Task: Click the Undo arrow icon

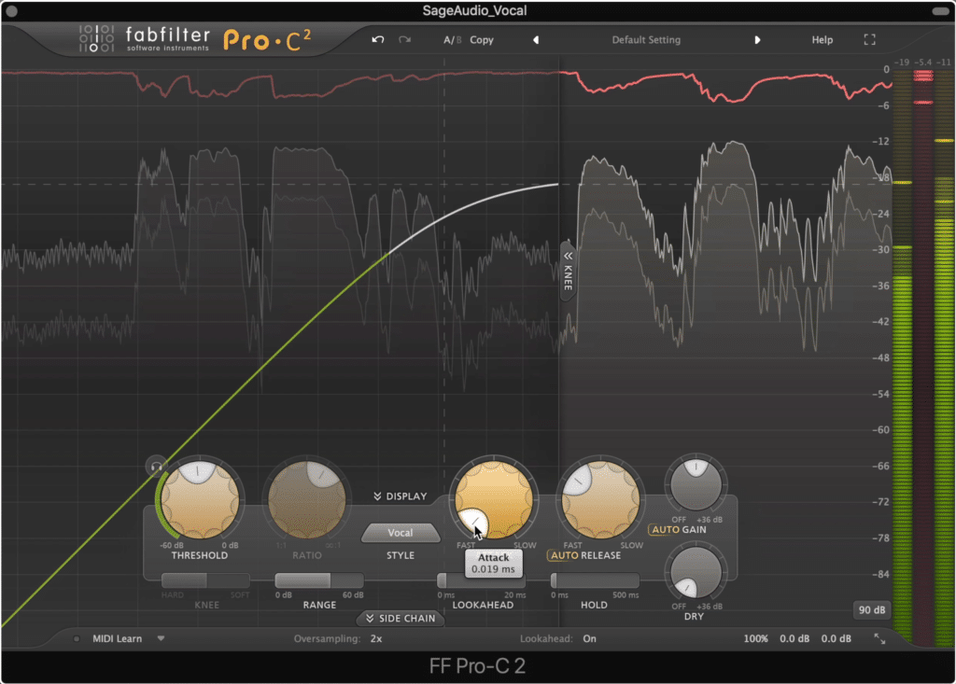Action: click(x=378, y=39)
